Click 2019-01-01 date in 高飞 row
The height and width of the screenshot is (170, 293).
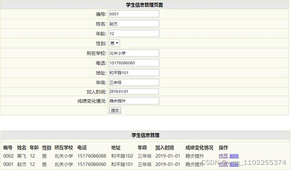(x=168, y=156)
